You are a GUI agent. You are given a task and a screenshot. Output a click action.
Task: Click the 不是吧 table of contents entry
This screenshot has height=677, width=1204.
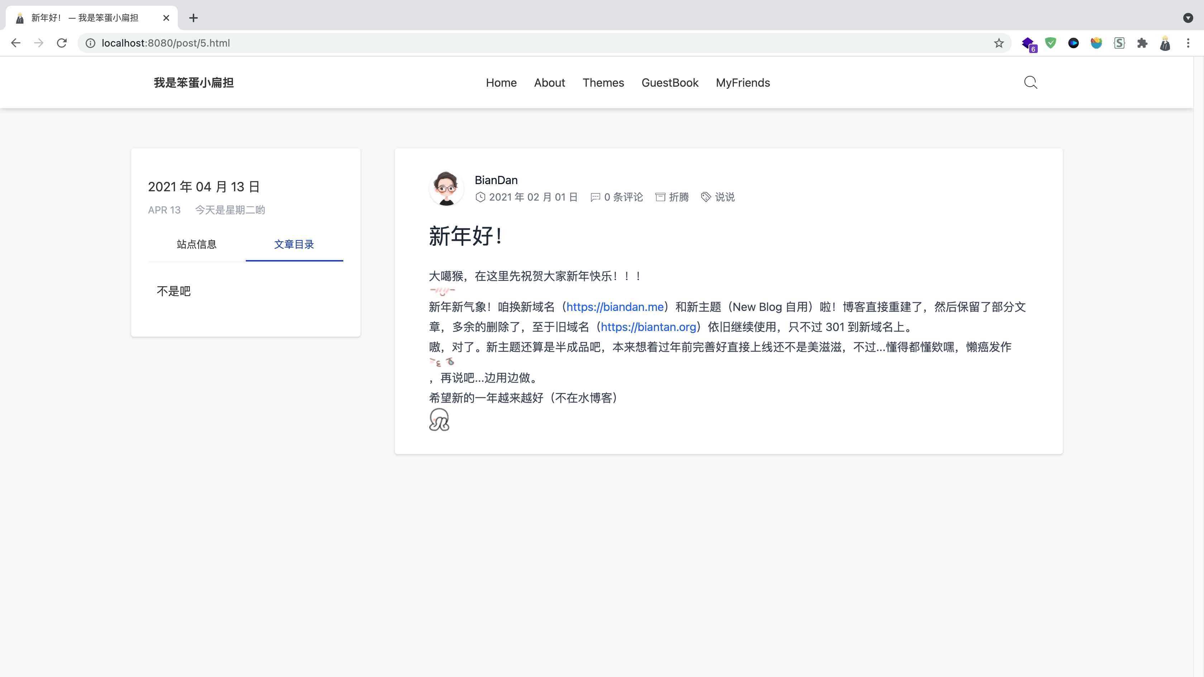pos(173,291)
